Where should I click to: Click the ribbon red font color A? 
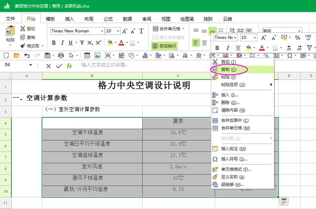(121, 43)
